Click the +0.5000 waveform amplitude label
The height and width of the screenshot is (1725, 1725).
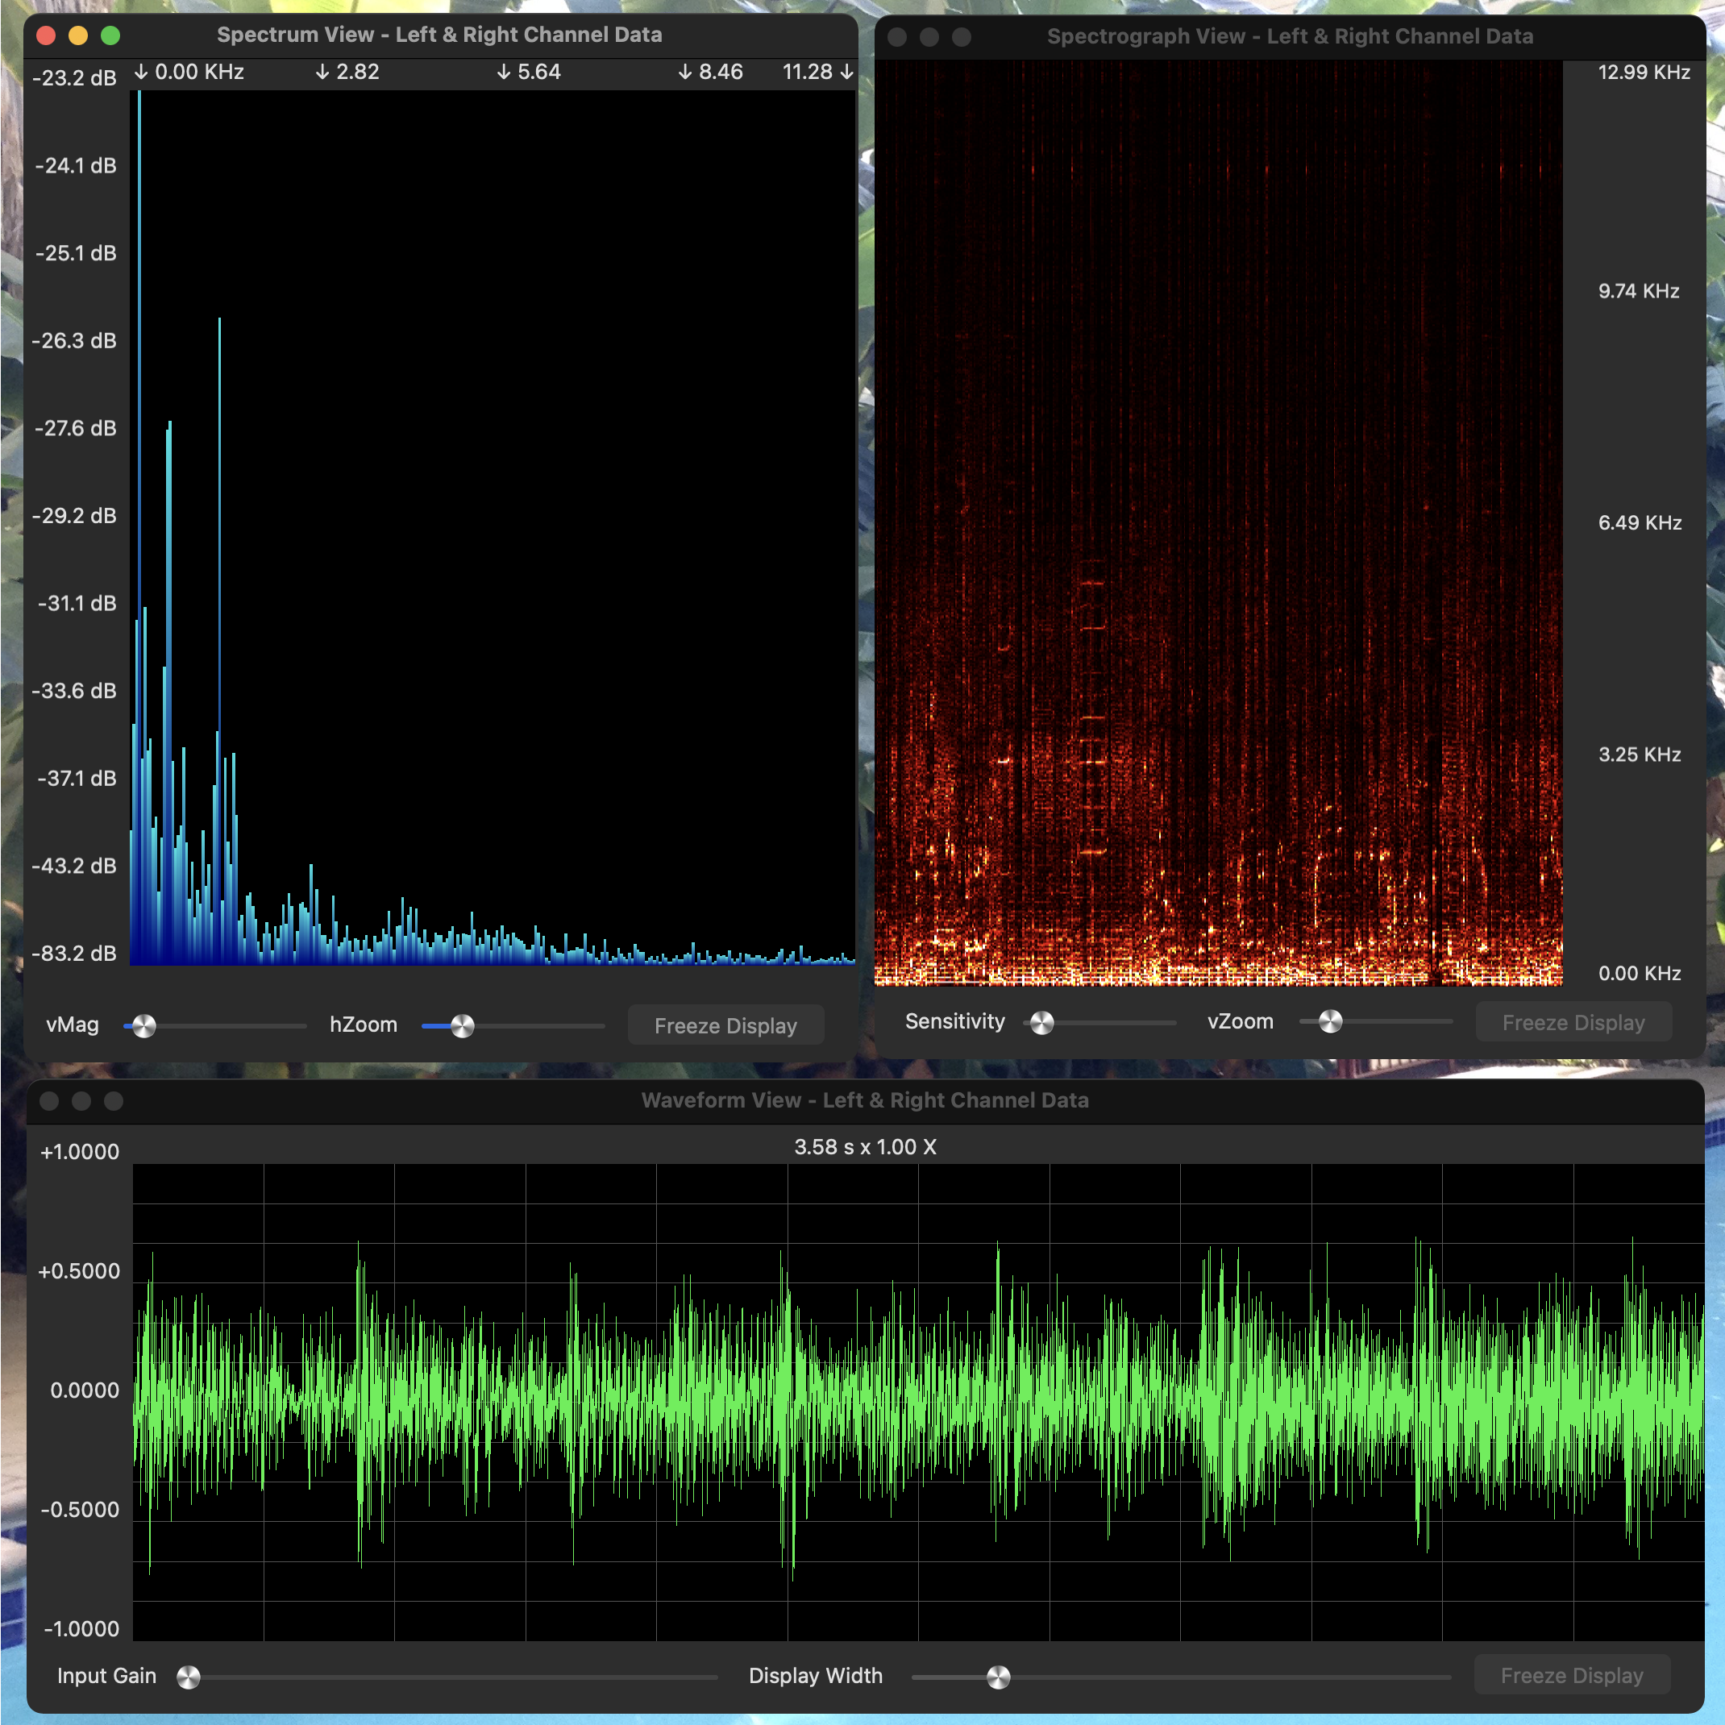coord(78,1270)
